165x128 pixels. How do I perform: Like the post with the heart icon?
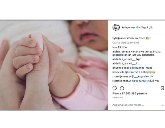[115, 88]
